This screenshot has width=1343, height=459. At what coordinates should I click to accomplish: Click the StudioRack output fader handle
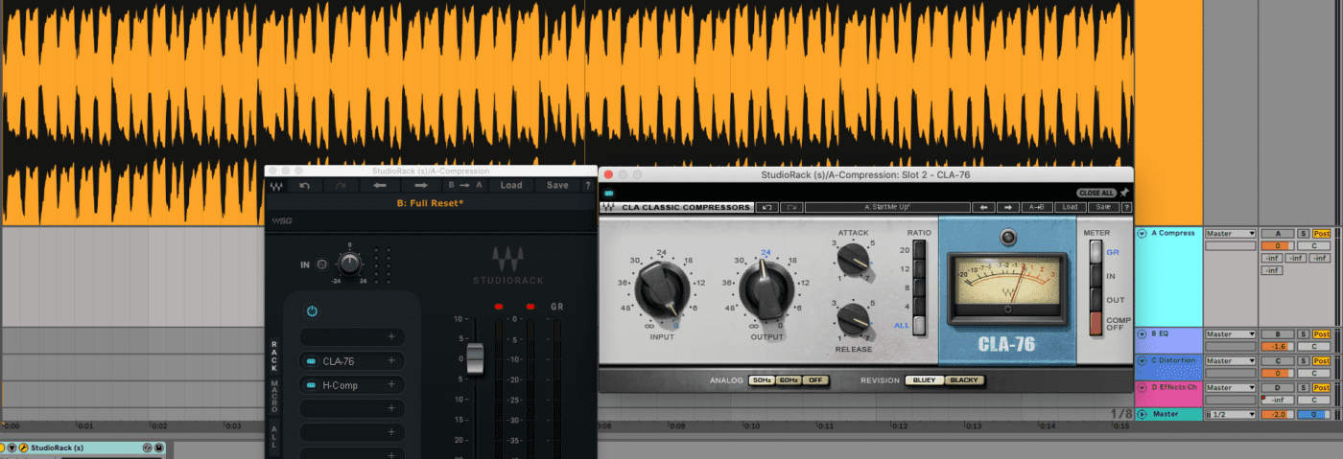476,360
